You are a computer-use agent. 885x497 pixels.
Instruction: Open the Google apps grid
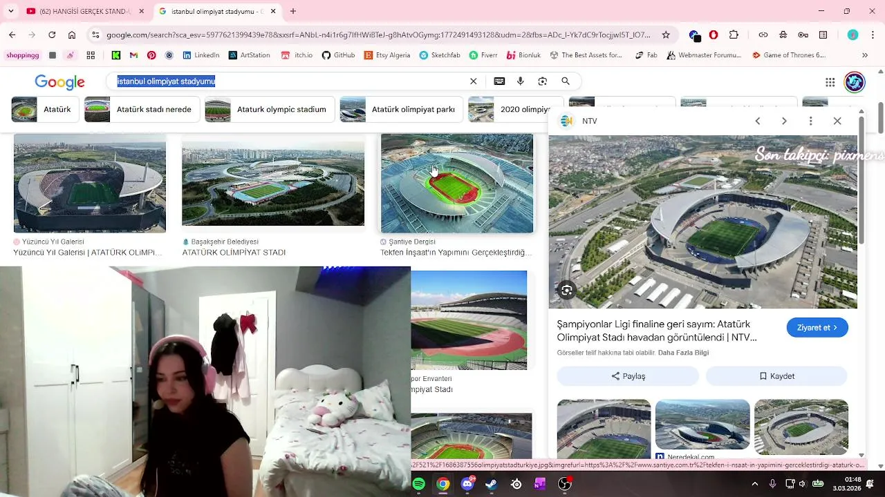click(830, 82)
